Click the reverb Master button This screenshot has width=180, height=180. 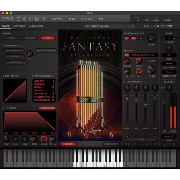point(152,61)
